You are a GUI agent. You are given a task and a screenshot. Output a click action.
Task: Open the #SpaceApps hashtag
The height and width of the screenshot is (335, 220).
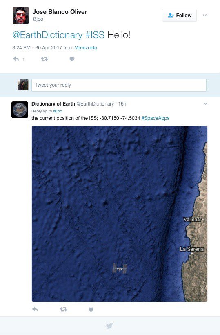pos(156,118)
